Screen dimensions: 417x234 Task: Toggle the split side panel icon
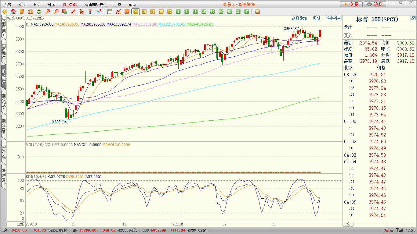339,18
